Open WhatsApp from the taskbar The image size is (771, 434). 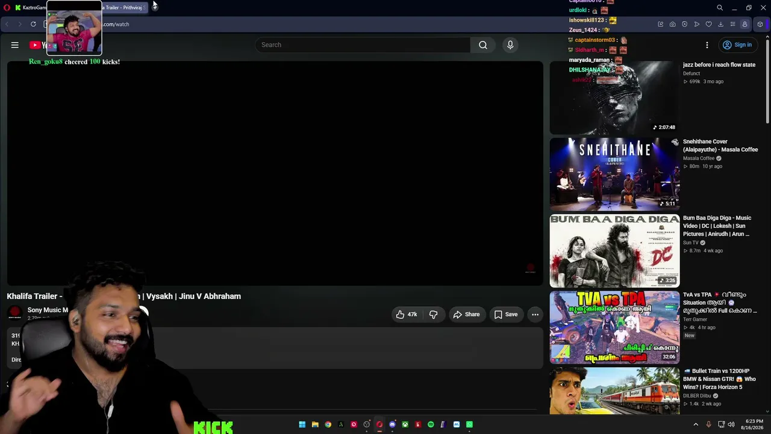pyautogui.click(x=469, y=424)
